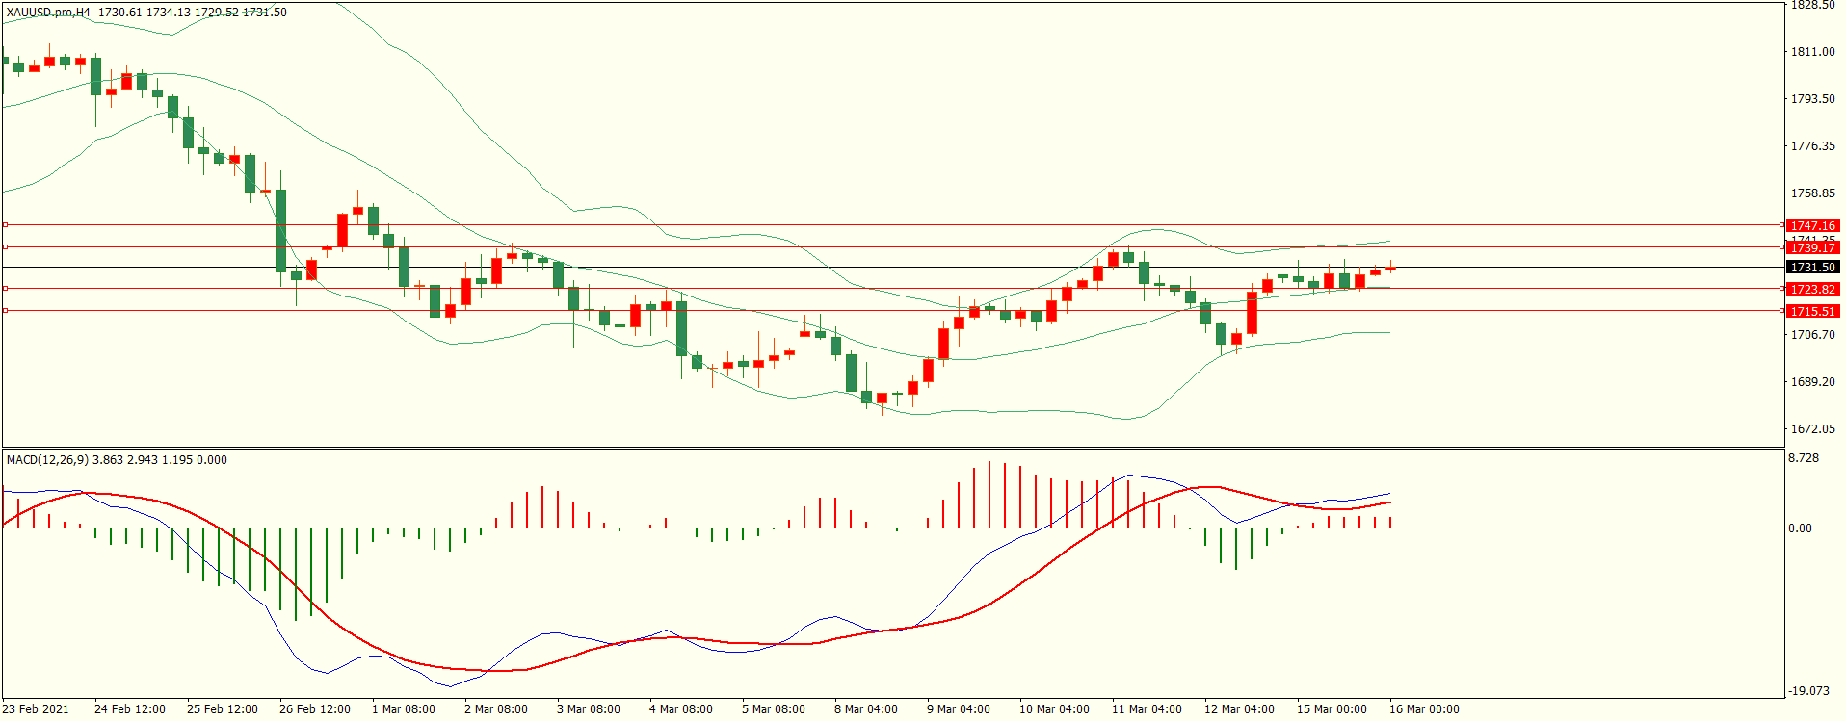Click the 25 Feb 12:00 time label
Screen dimensions: 1846x721
pyautogui.click(x=223, y=709)
